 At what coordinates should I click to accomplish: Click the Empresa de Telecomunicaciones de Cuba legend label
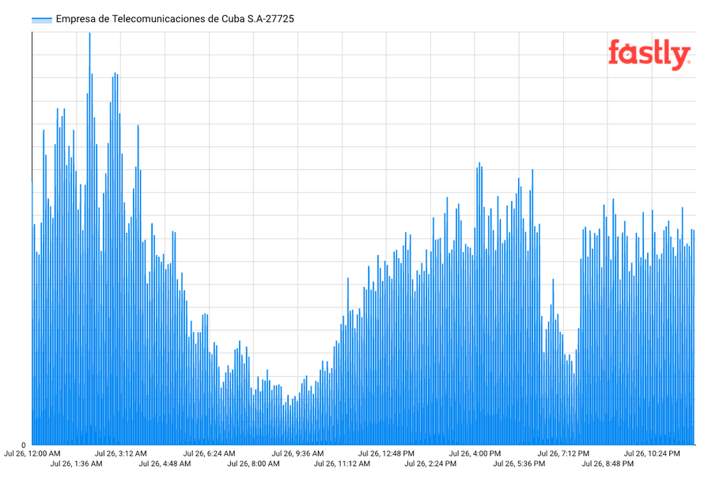coord(175,19)
